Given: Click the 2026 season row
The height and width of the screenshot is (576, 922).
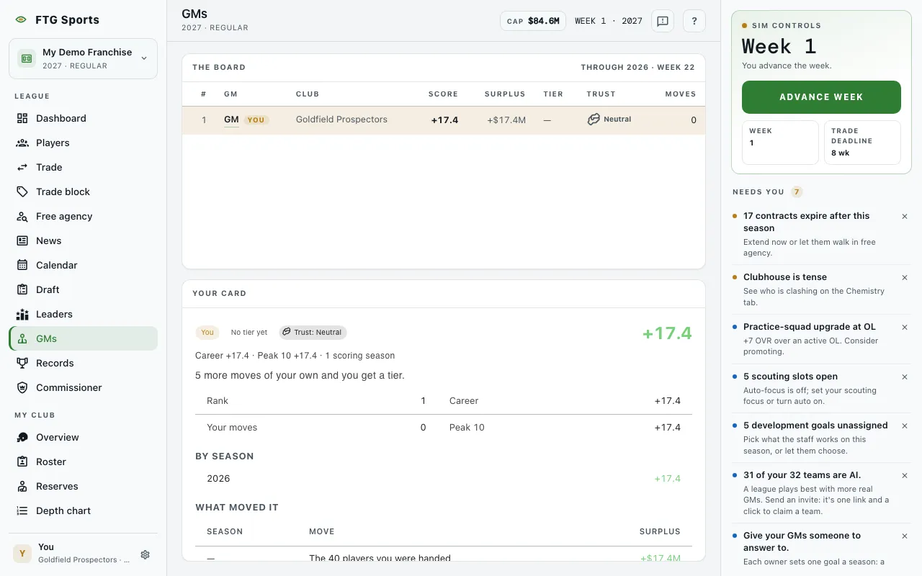Looking at the screenshot, I should [444, 479].
